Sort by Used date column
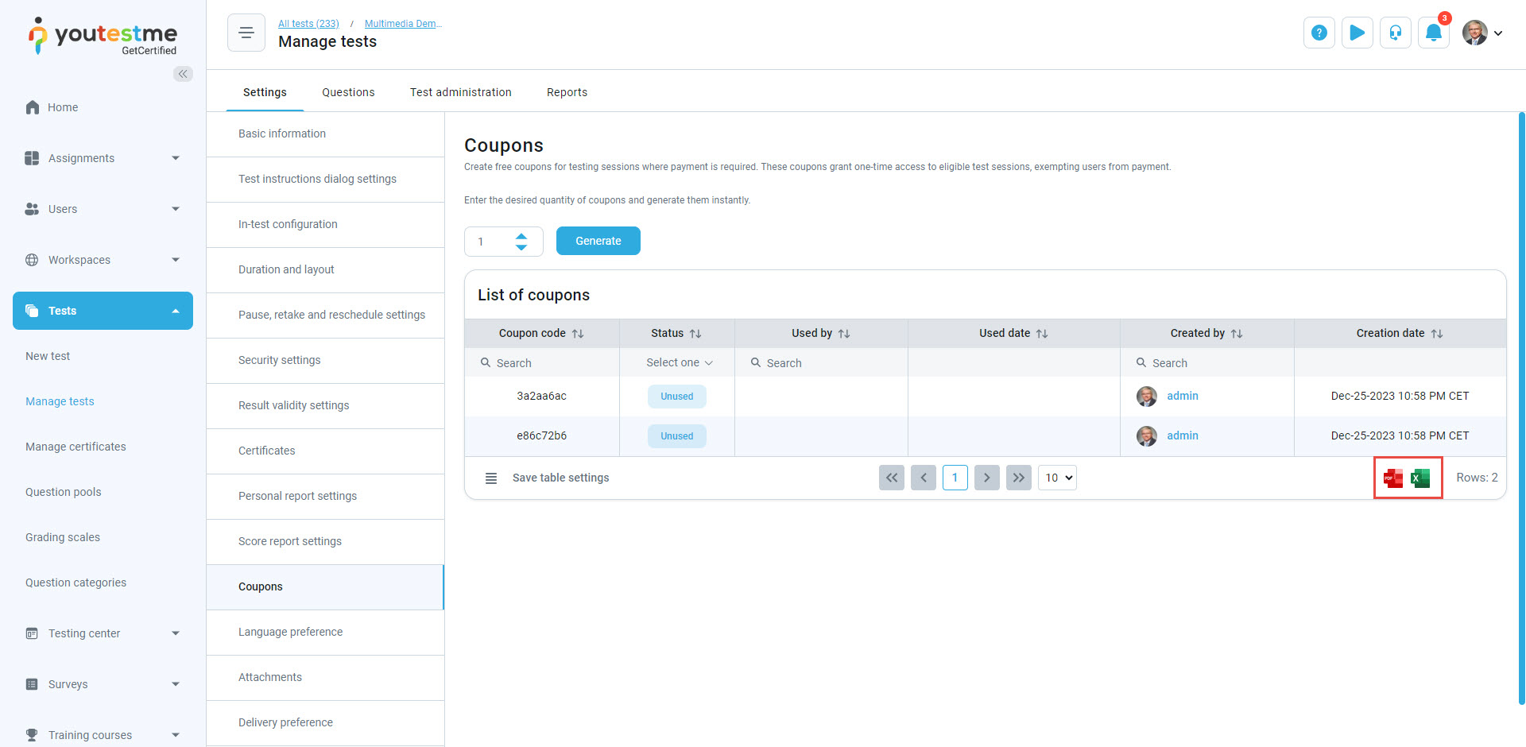1526x747 pixels. tap(1042, 334)
